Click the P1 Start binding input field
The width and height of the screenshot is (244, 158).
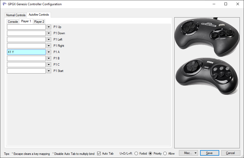[x=26, y=71]
